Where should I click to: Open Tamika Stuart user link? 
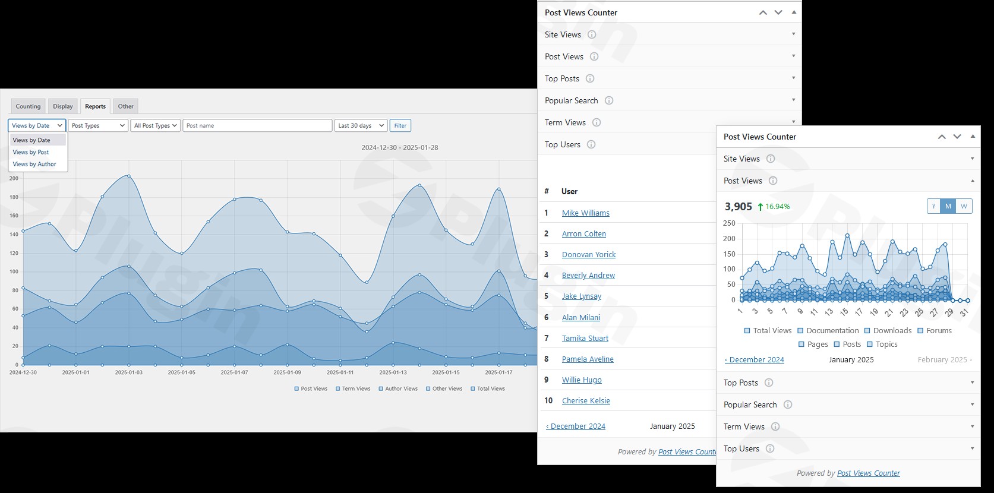click(585, 339)
